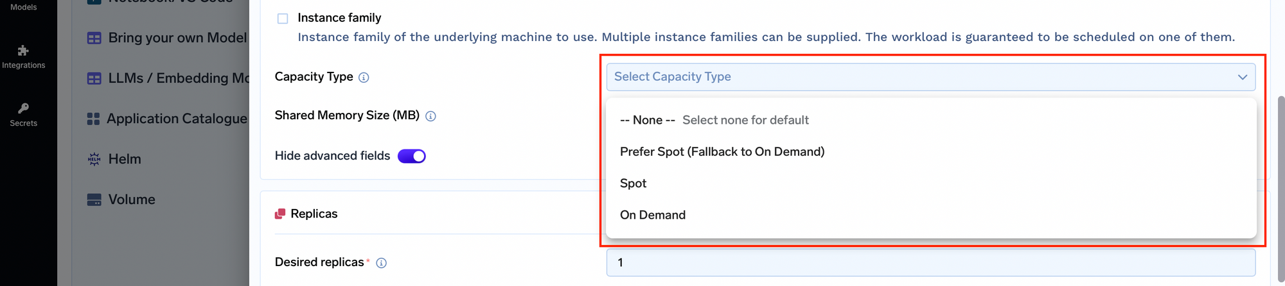The width and height of the screenshot is (1285, 286).
Task: Enable the Instance family checkbox
Action: point(283,19)
